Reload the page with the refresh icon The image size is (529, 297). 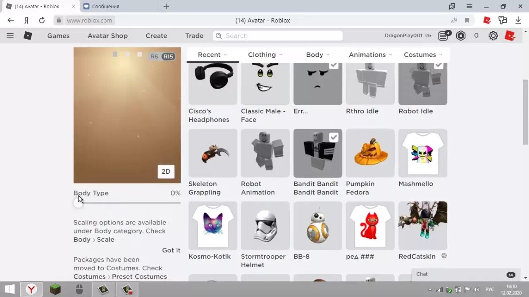click(x=42, y=20)
